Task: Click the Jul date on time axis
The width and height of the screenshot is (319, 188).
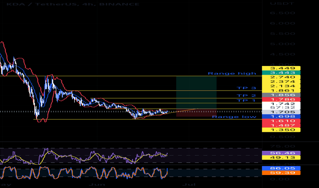Action: point(189,185)
